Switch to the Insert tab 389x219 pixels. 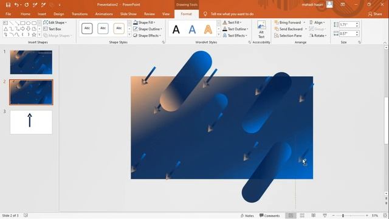pyautogui.click(x=42, y=14)
